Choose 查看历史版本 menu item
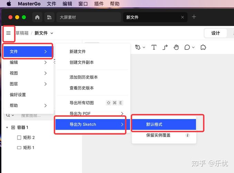Image resolution: width=234 pixels, height=173 pixels. pos(93,88)
